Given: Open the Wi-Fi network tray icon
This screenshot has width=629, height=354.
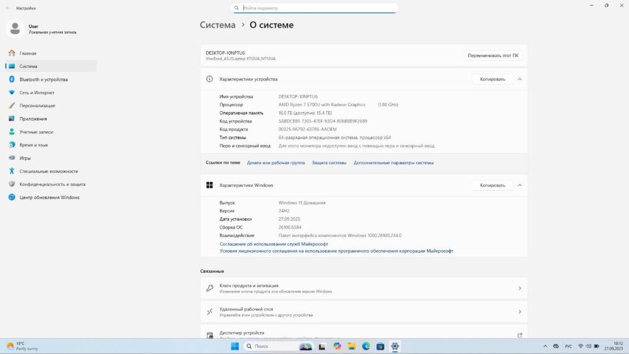Looking at the screenshot, I should pyautogui.click(x=580, y=346).
